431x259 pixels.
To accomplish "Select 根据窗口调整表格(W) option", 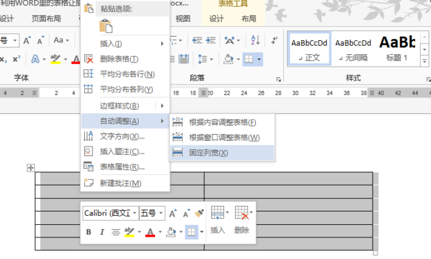I will pos(222,137).
